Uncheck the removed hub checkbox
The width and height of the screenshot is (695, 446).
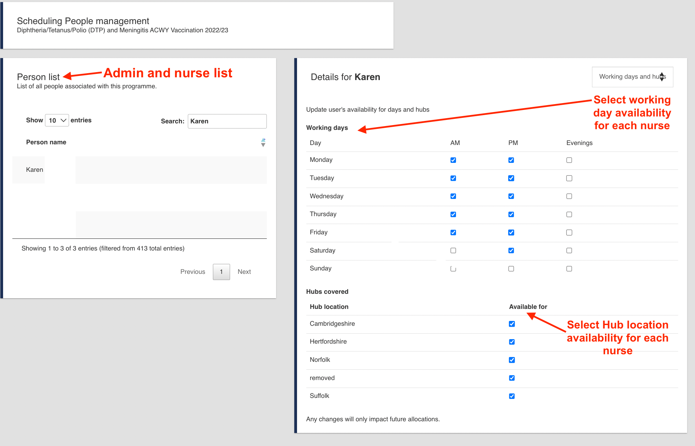pos(512,378)
